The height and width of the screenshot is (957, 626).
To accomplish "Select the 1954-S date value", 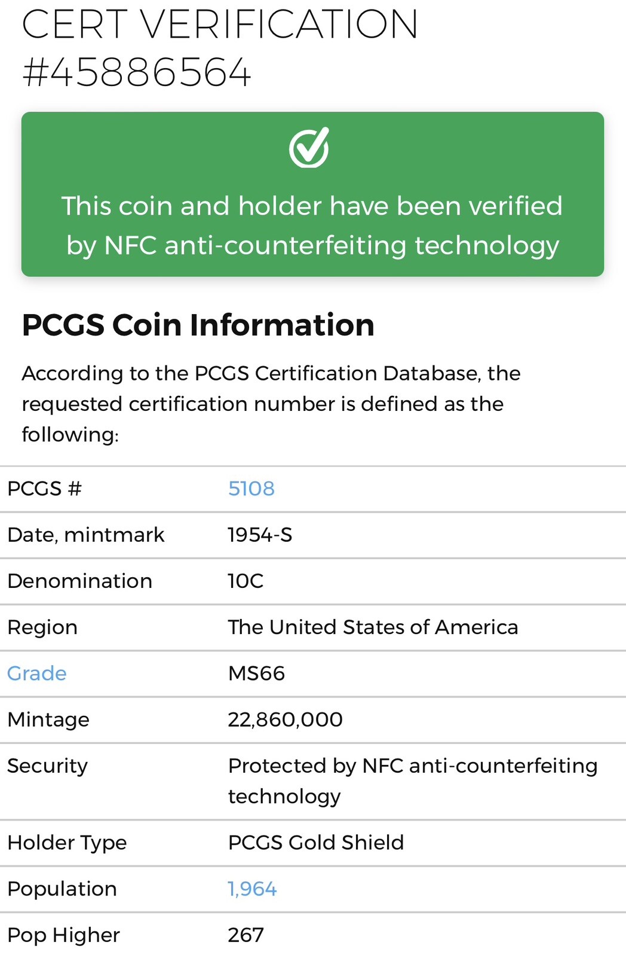I will 260,535.
